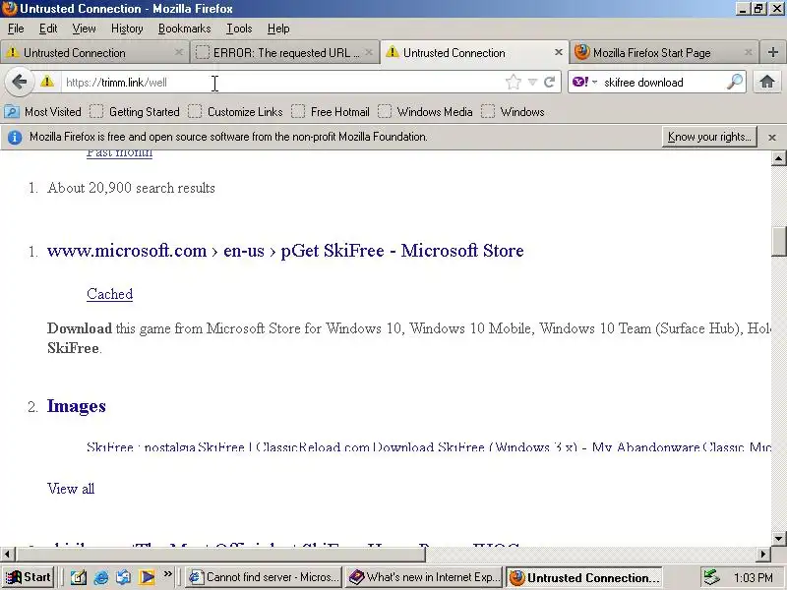Click the horizontal scrollbar left arrow
The image size is (787, 590).
point(7,555)
